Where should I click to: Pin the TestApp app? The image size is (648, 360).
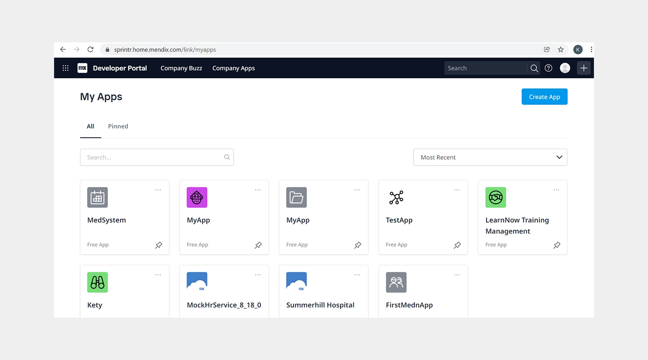coord(457,245)
